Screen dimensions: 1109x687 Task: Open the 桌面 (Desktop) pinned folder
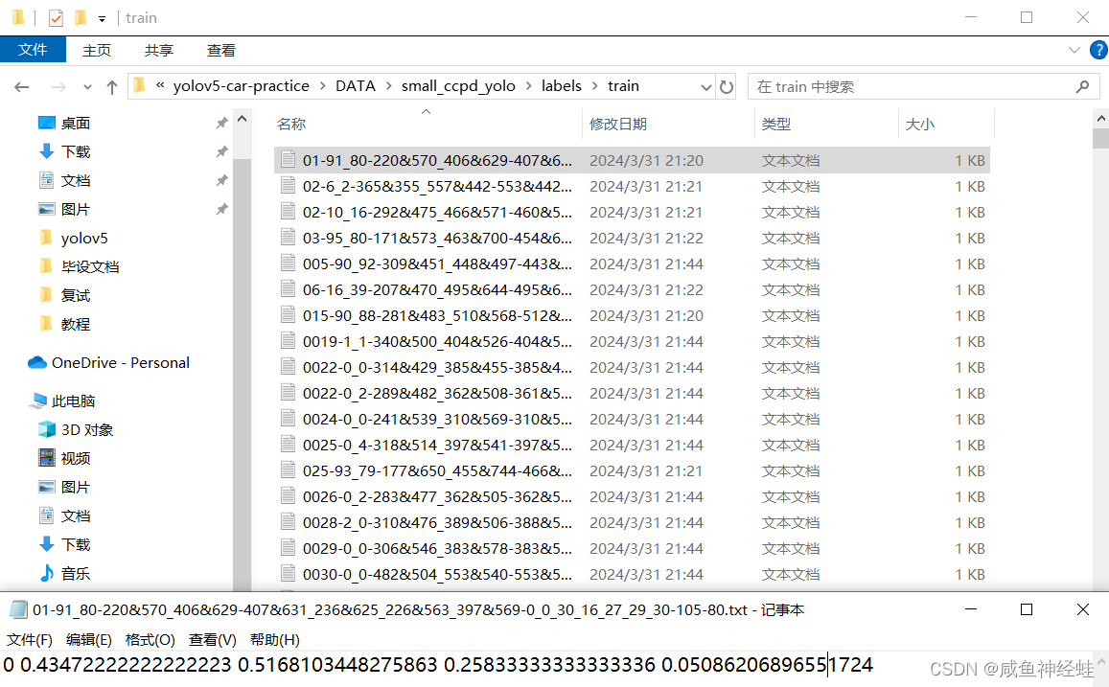pyautogui.click(x=74, y=122)
